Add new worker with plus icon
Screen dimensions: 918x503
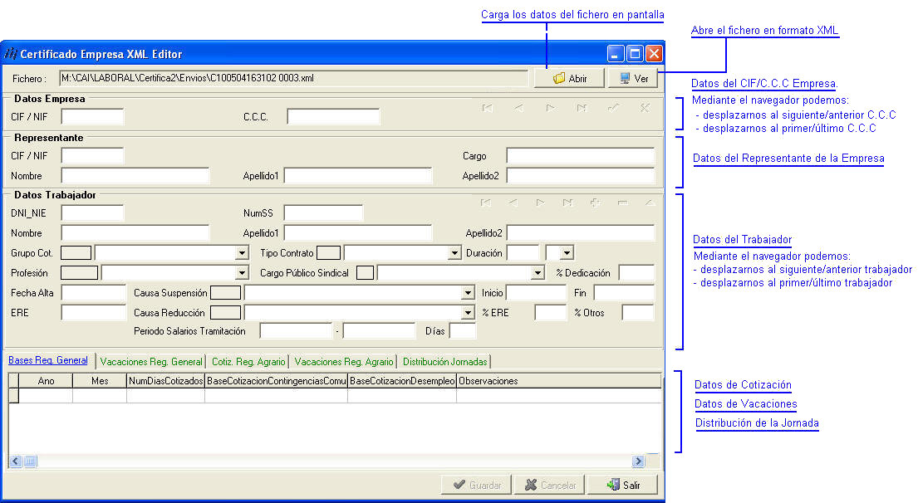coord(595,203)
